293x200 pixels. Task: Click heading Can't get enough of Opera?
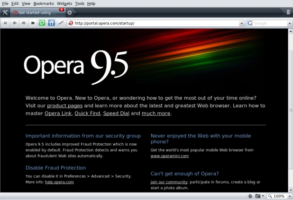click(x=184, y=174)
